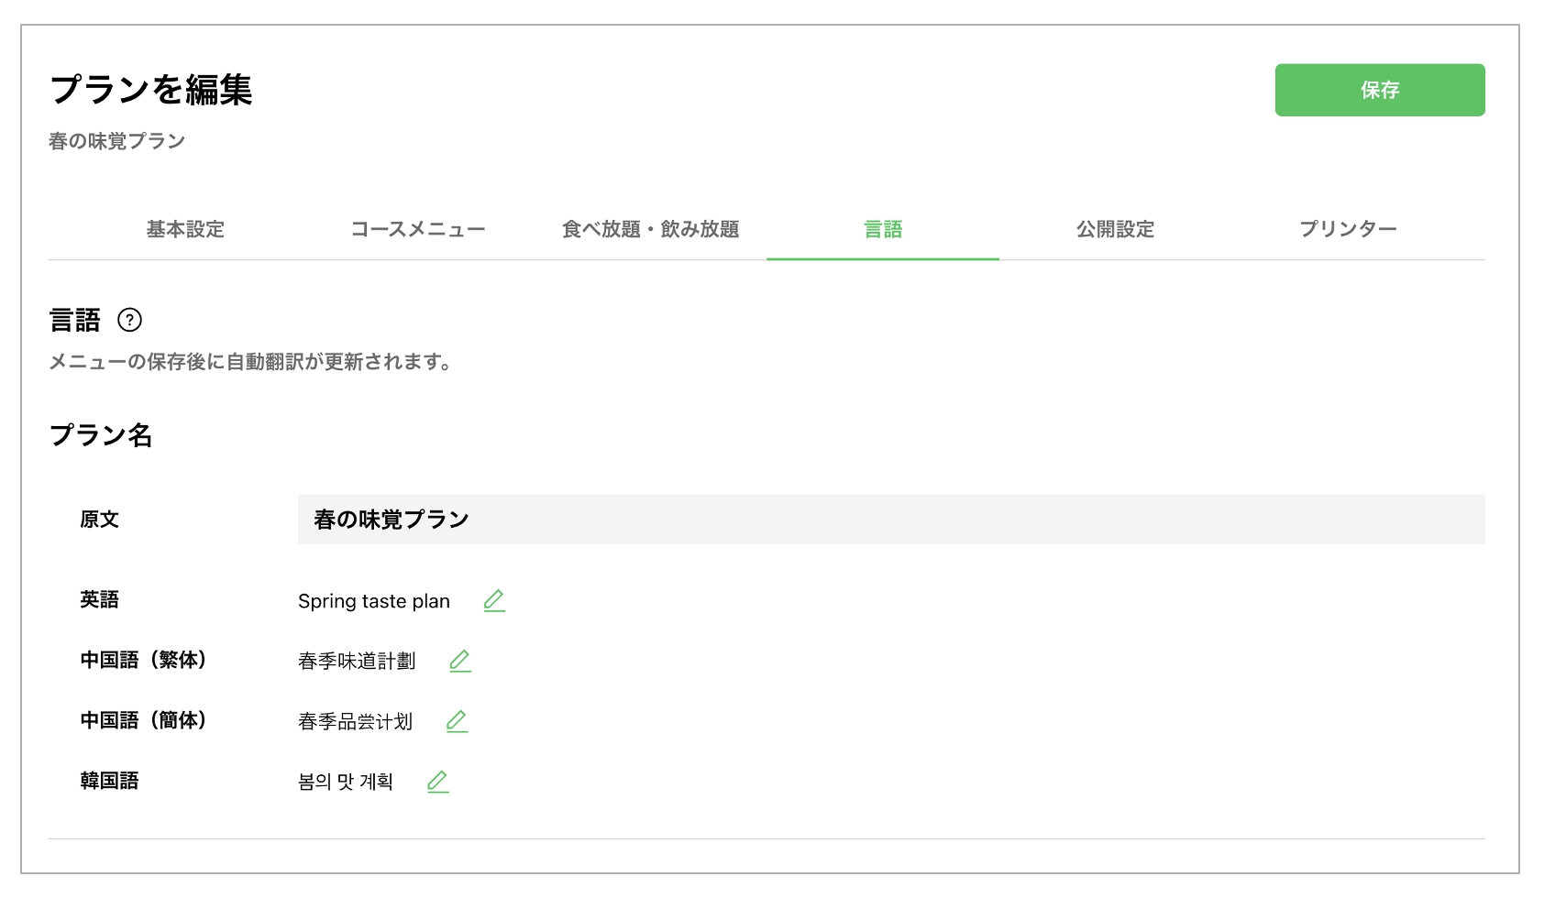Click the Simplified Chinese text 春季品尝计划
1544x898 pixels.
coord(354,721)
